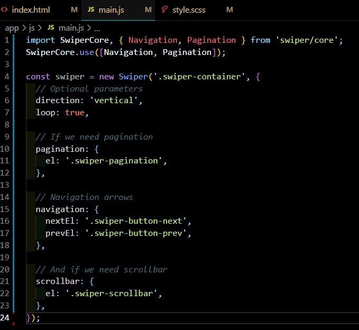Click the '// Navigation arrows' comment

(84, 197)
